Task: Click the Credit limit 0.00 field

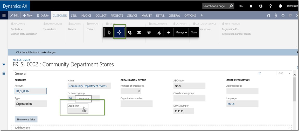Action: tap(78, 111)
